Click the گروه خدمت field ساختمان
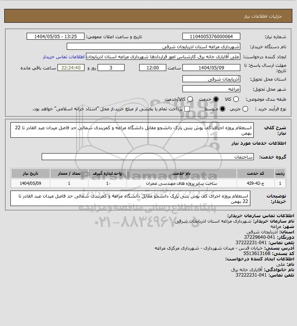Screen dimensions: 297x326 coord(148,157)
